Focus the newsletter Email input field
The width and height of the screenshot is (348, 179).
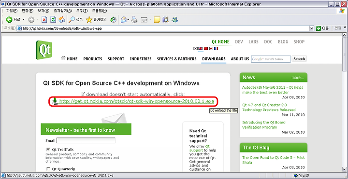click(x=86, y=140)
